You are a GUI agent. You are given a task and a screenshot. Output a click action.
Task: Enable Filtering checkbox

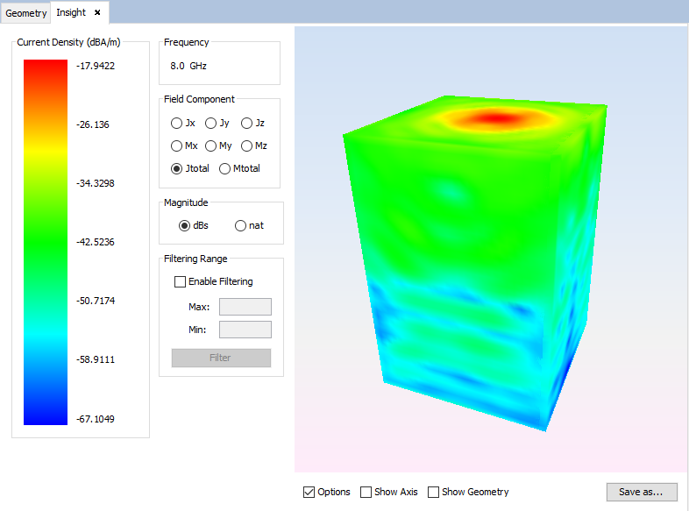coord(181,281)
